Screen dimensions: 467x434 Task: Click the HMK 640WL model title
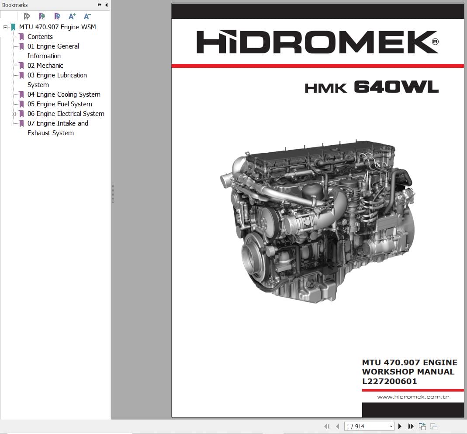click(x=371, y=87)
